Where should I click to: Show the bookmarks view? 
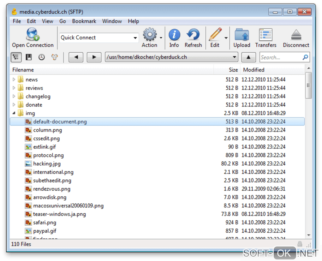click(x=29, y=57)
